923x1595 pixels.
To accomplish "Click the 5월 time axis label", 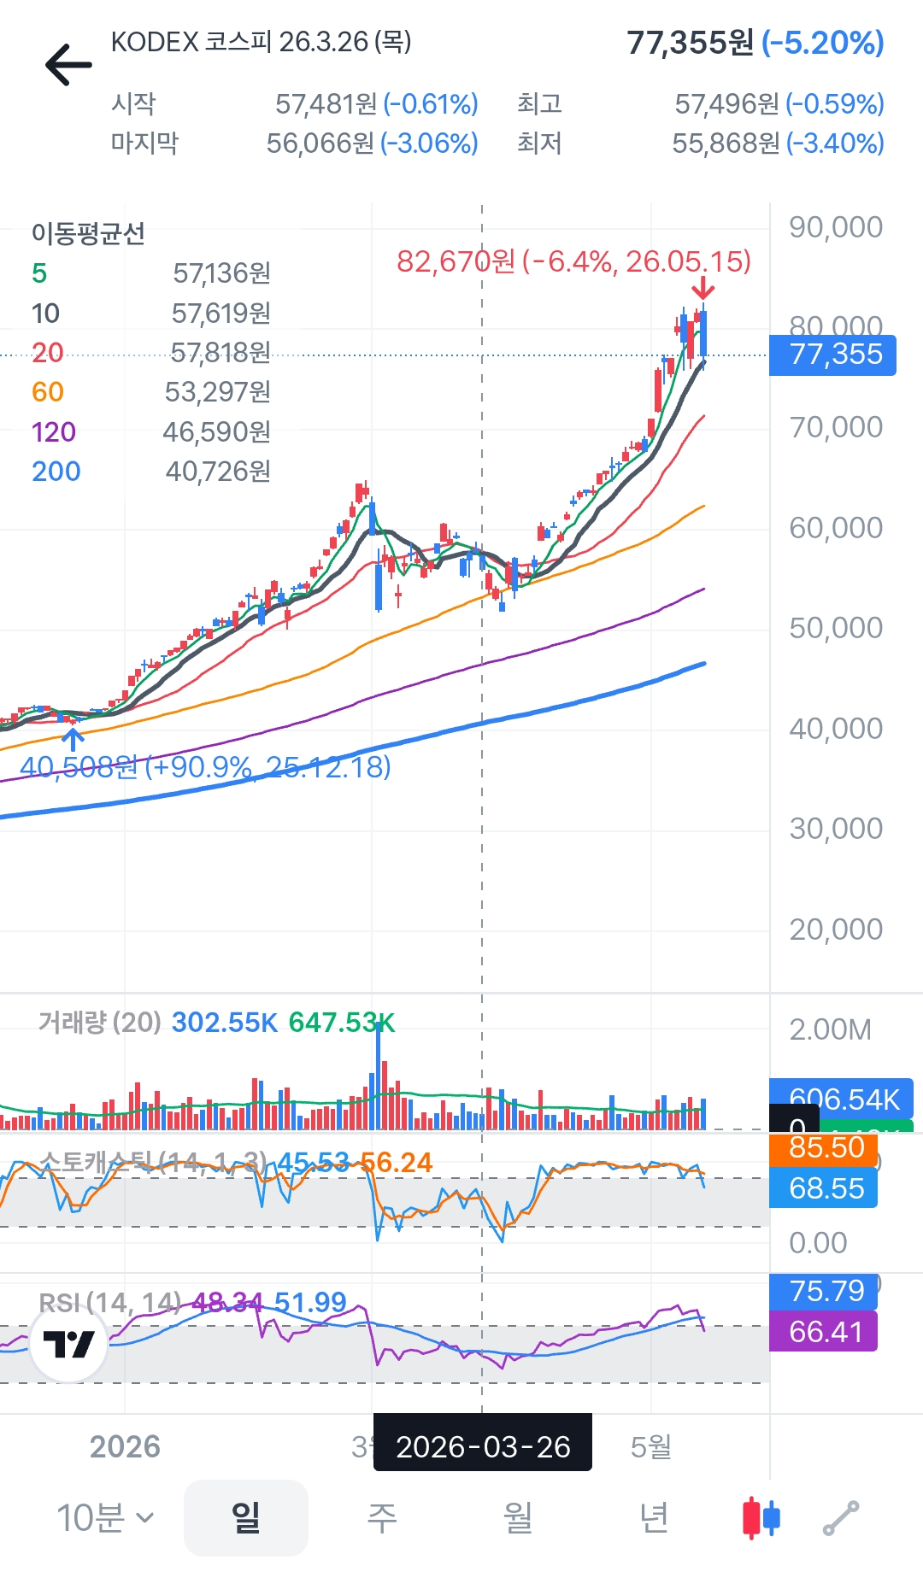I will click(651, 1446).
